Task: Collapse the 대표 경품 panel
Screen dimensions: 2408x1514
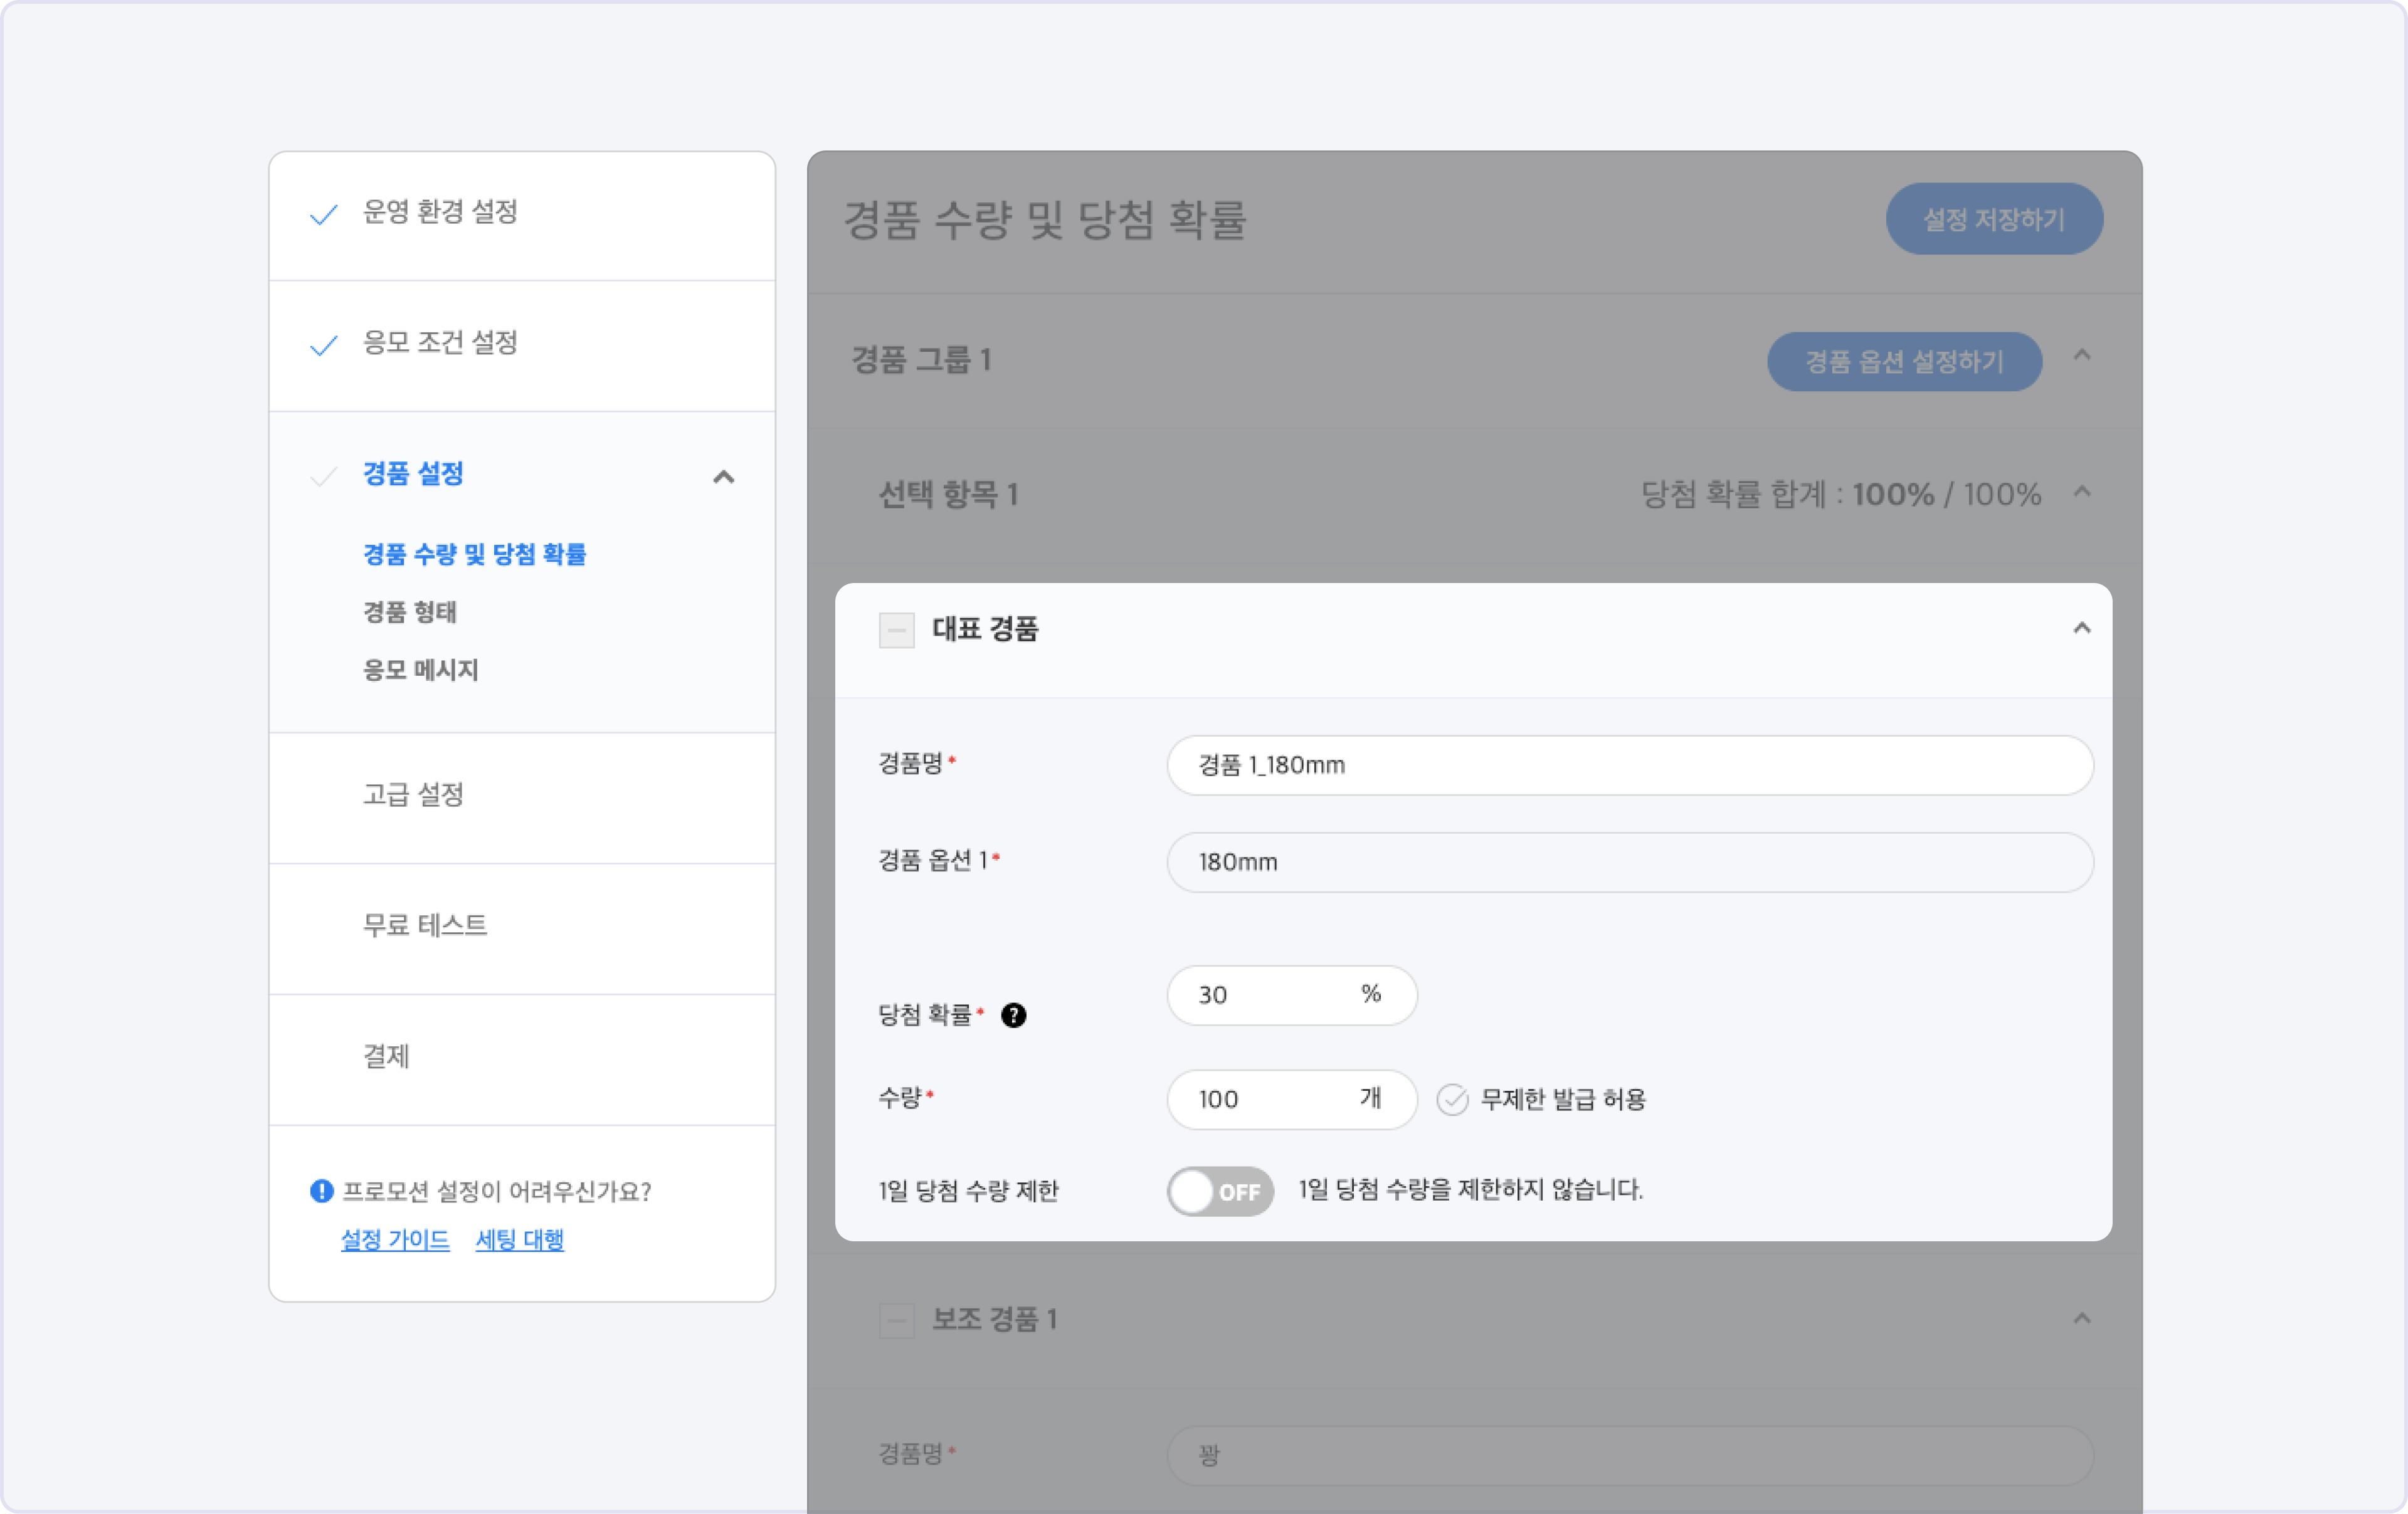Action: [2081, 628]
